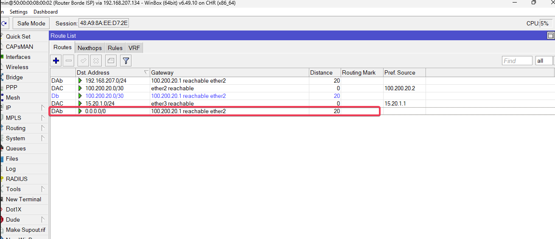Open New Terminal from sidebar
Viewport: 555px width, 239px height.
pos(23,199)
